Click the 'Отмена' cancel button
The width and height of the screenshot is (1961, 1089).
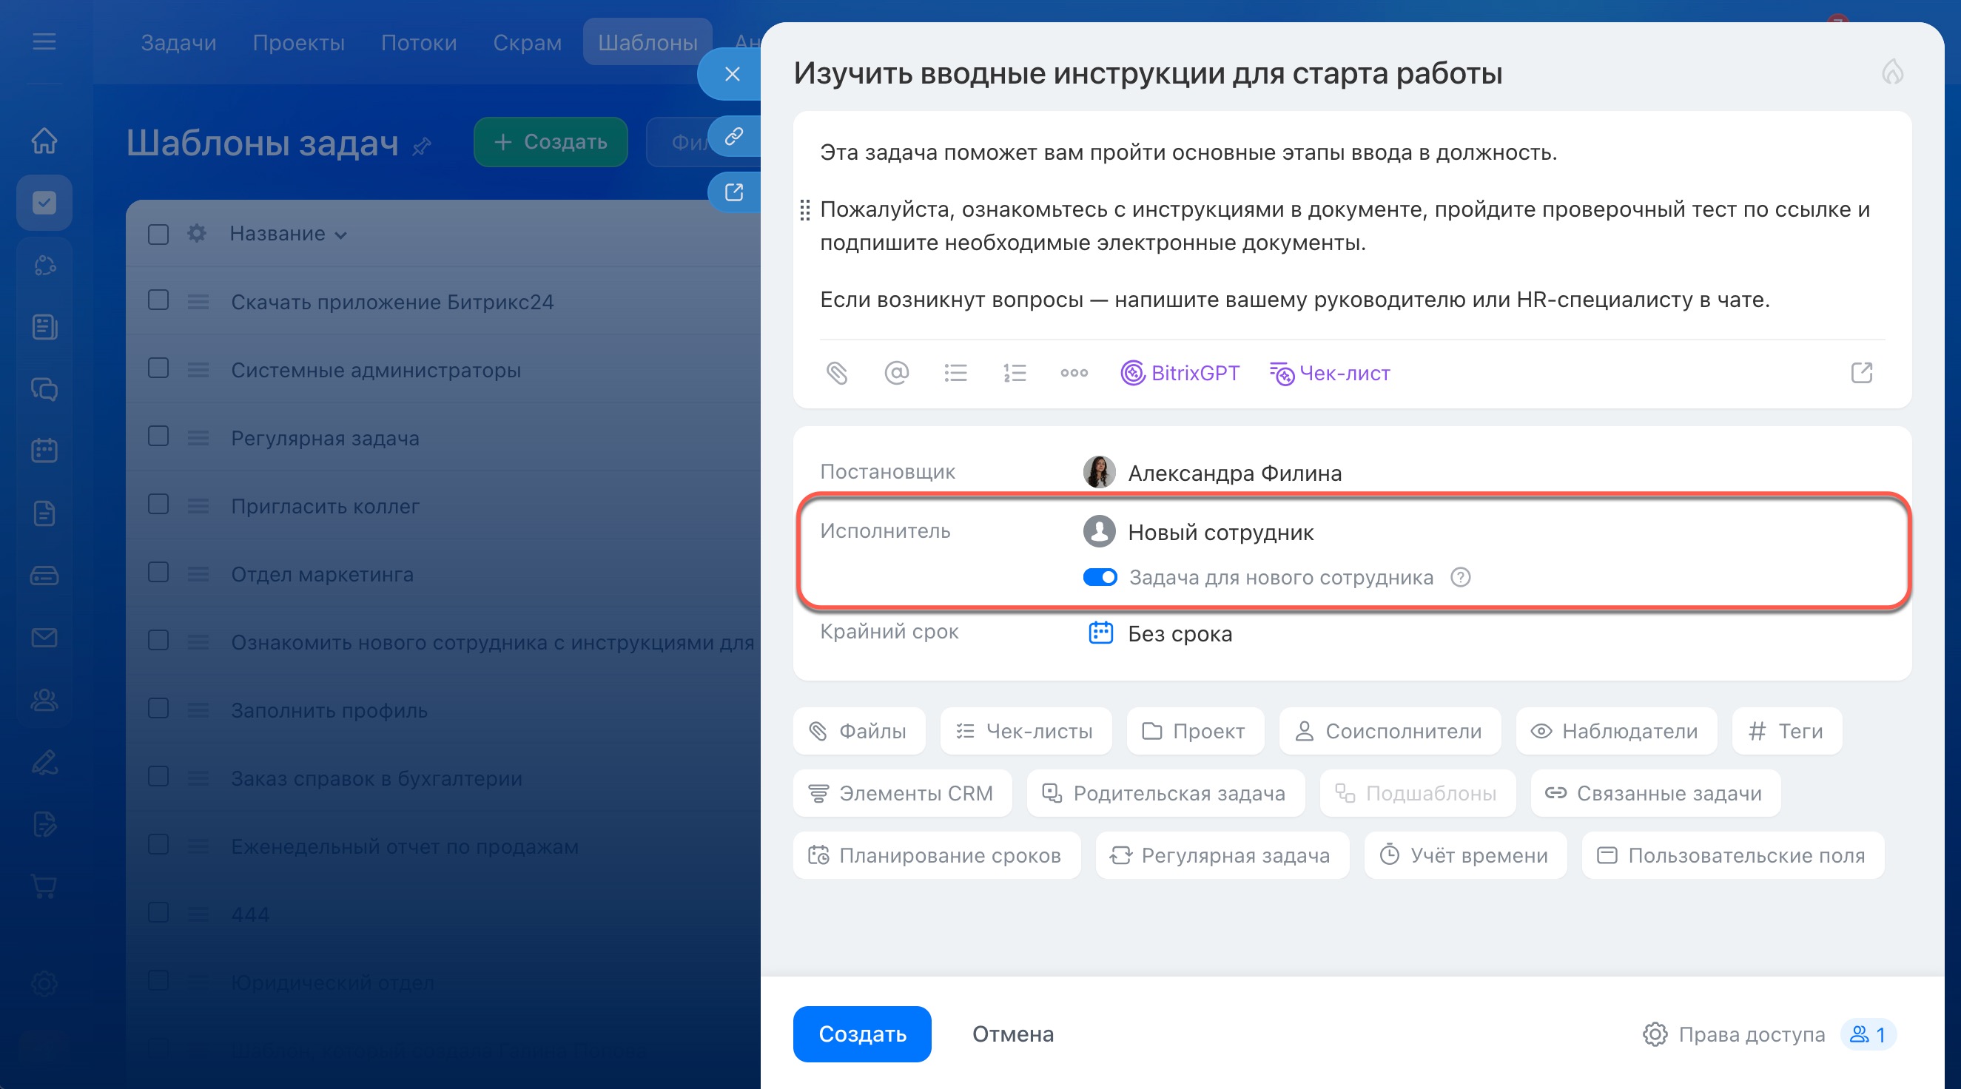(1012, 1034)
